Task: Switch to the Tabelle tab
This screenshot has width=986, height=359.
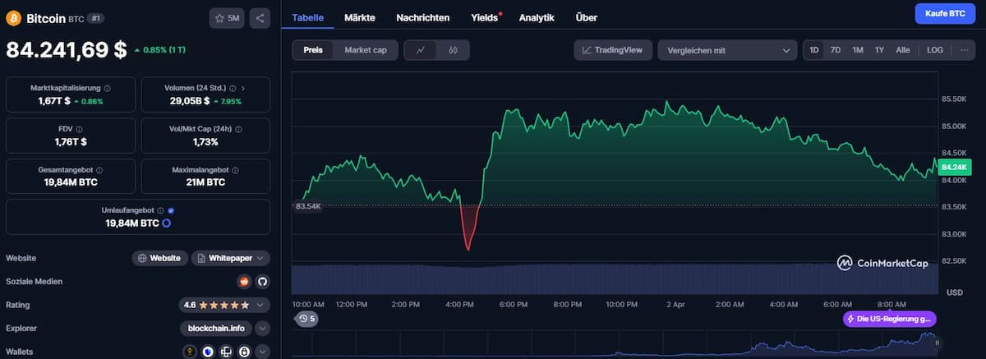Action: 307,17
